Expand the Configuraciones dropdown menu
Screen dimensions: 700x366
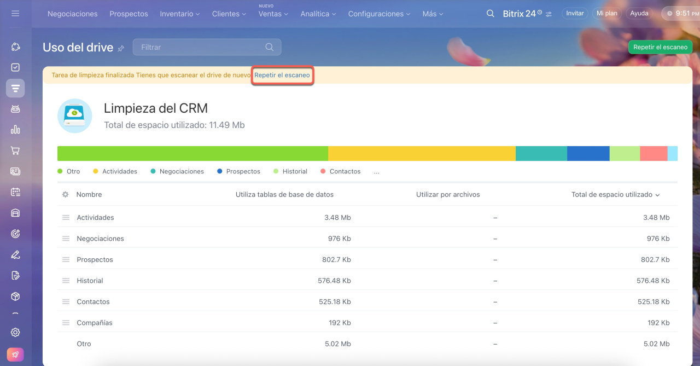coord(380,14)
